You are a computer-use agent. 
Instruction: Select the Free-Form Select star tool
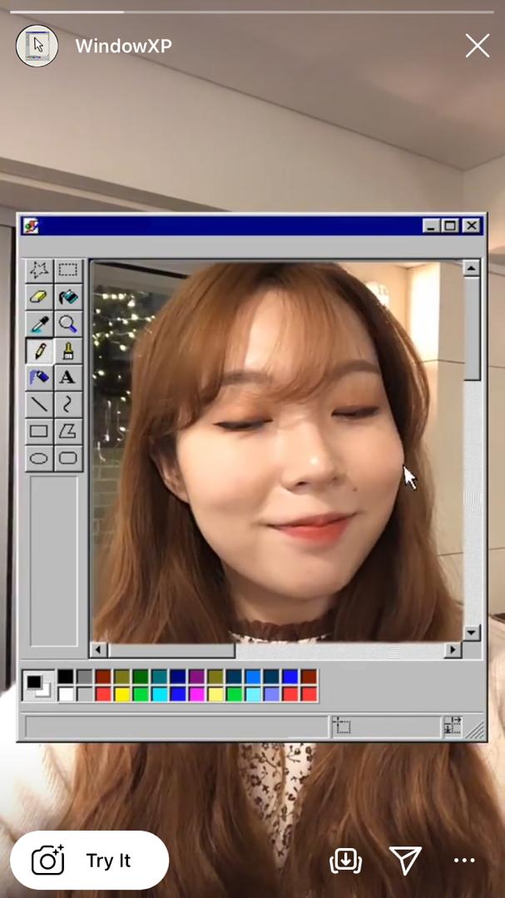(x=39, y=269)
